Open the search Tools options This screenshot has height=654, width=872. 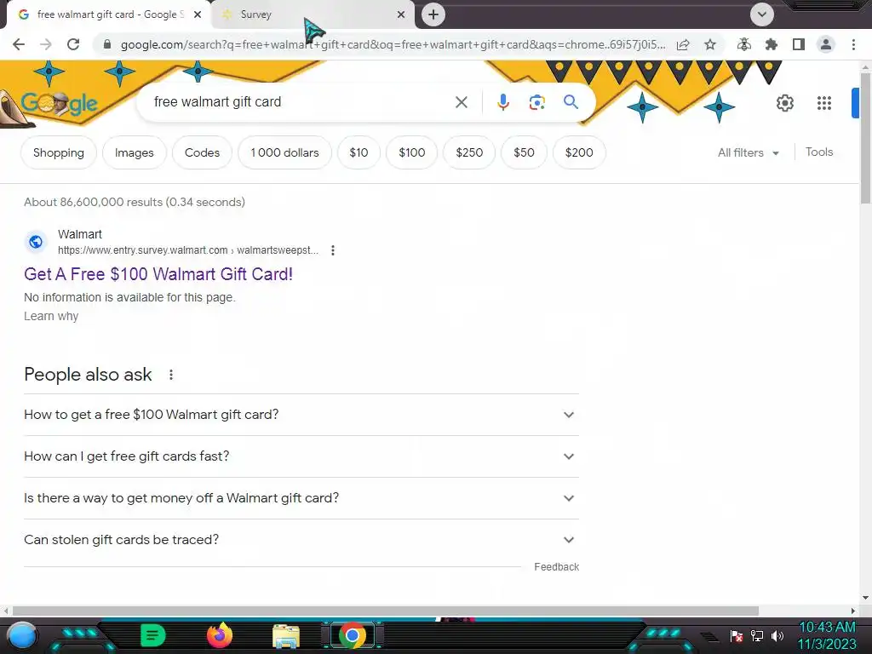[x=819, y=152]
